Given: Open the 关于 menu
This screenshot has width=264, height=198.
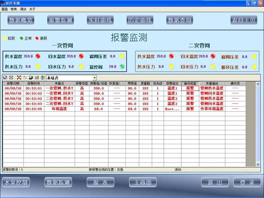Looking at the screenshot, I should click(33, 9).
